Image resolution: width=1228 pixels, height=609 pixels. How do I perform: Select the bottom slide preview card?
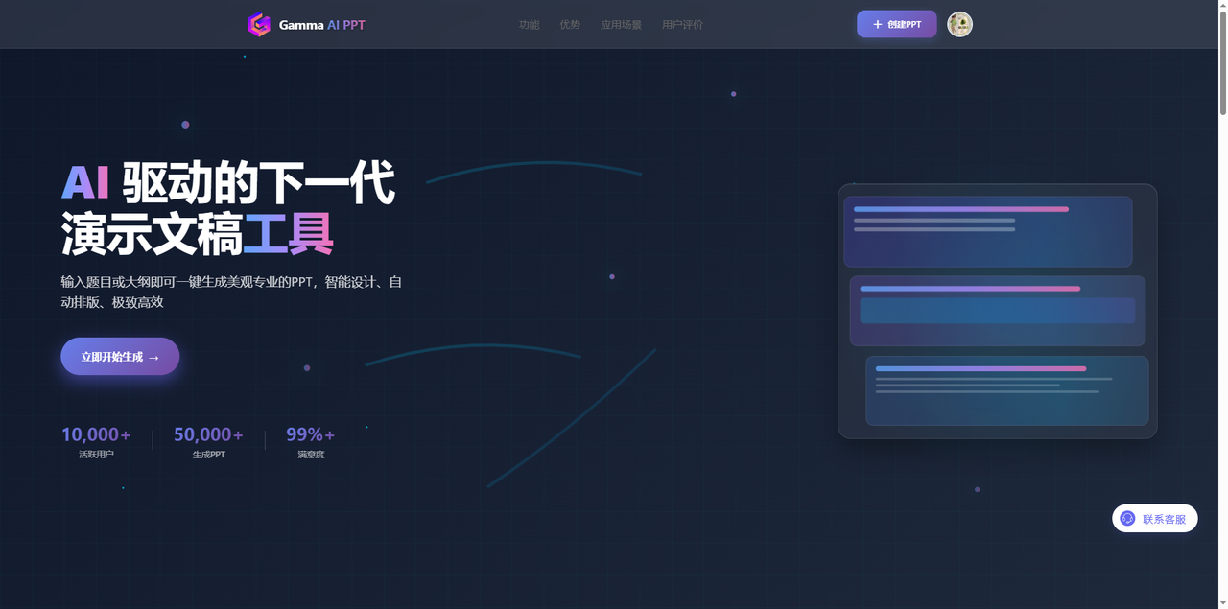(x=1006, y=390)
